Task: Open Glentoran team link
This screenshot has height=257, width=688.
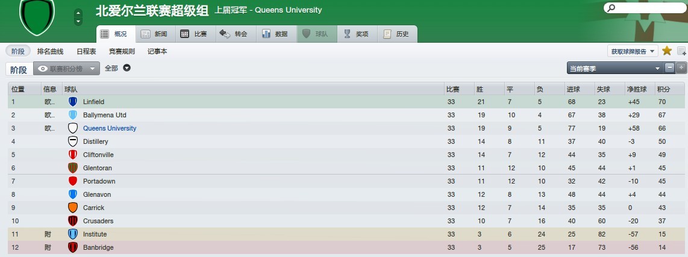Action: tap(98, 168)
